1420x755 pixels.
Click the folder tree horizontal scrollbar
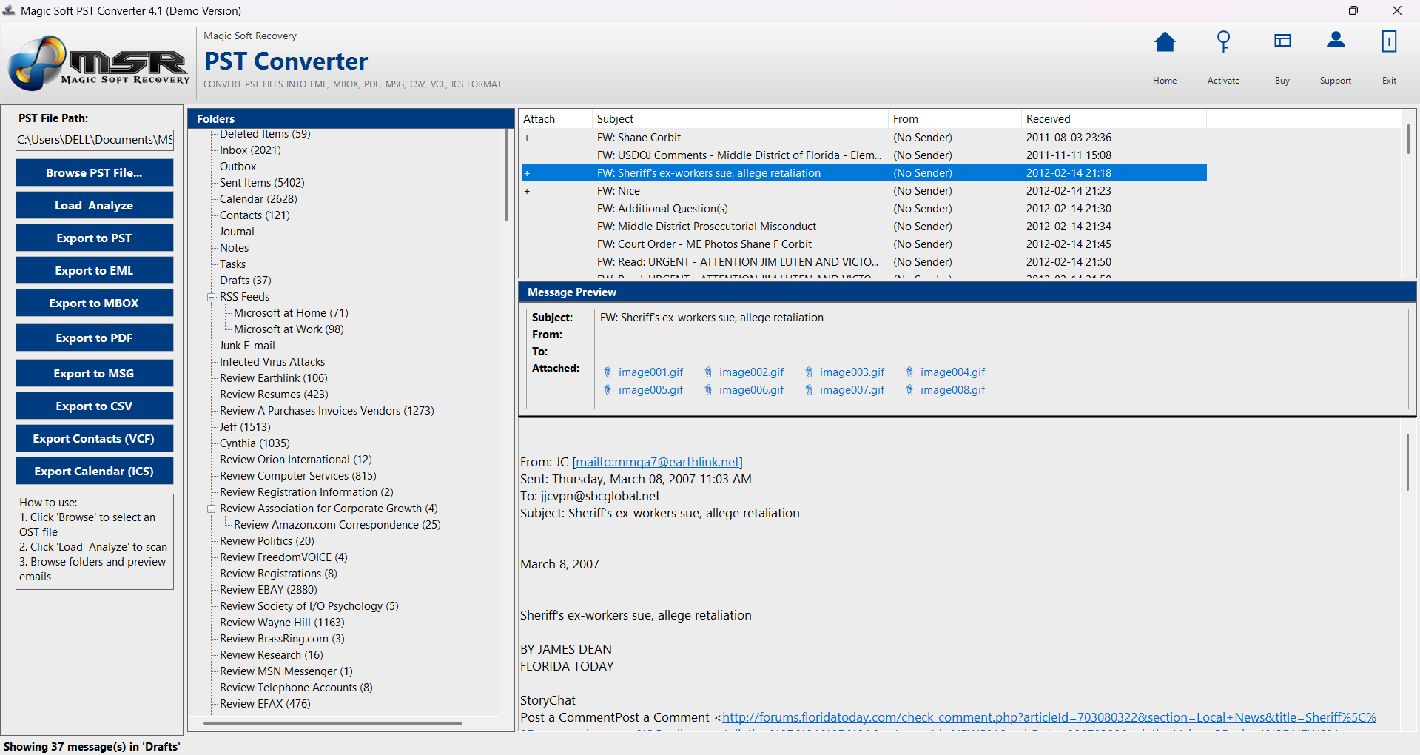tap(333, 723)
